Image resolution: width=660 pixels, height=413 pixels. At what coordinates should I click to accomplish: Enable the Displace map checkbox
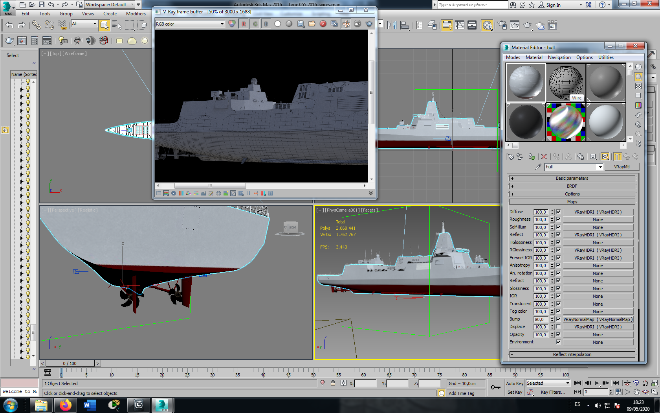tap(558, 327)
